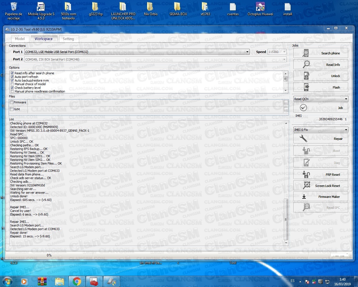The height and width of the screenshot is (287, 358).
Task: Open the IMEI 0 Fix dropdown
Action: [x=321, y=130]
